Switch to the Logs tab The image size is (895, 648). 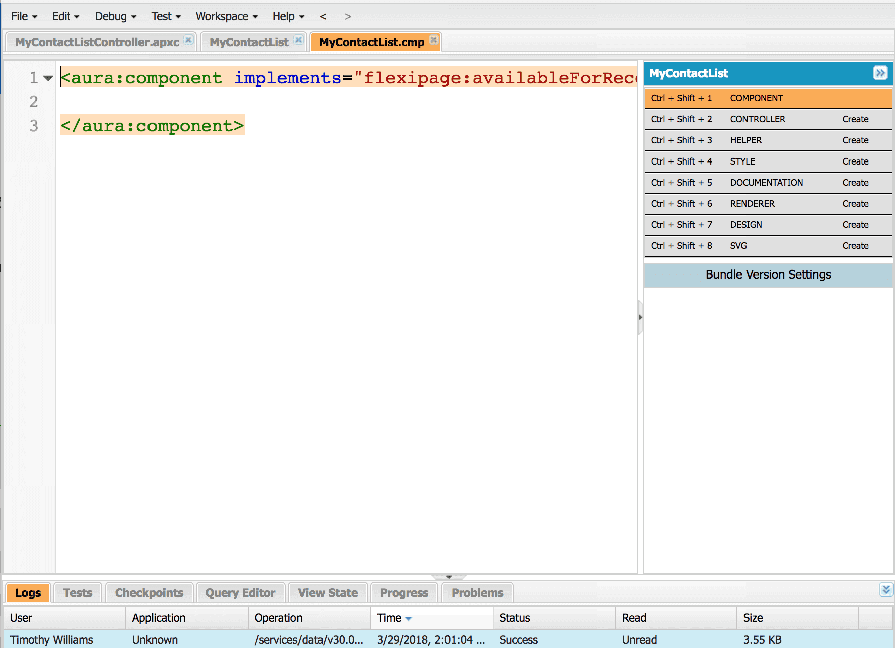28,593
